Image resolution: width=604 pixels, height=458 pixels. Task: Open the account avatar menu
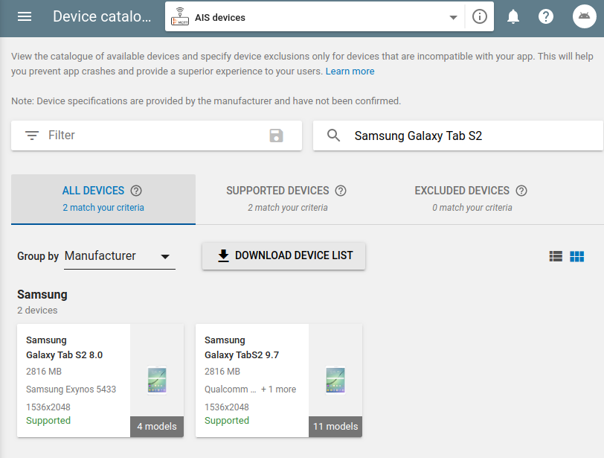click(x=585, y=16)
